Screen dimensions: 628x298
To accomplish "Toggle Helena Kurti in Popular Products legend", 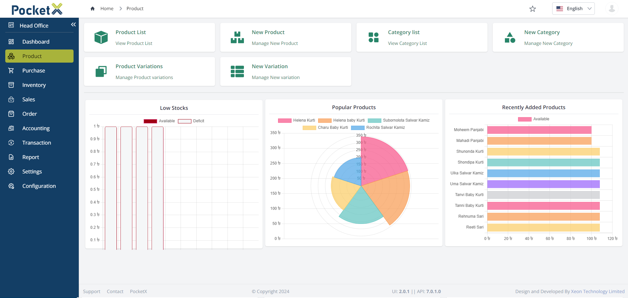I will (x=296, y=120).
